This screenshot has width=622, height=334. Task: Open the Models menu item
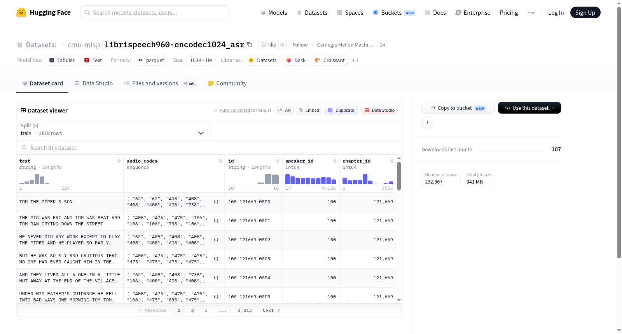pos(274,12)
